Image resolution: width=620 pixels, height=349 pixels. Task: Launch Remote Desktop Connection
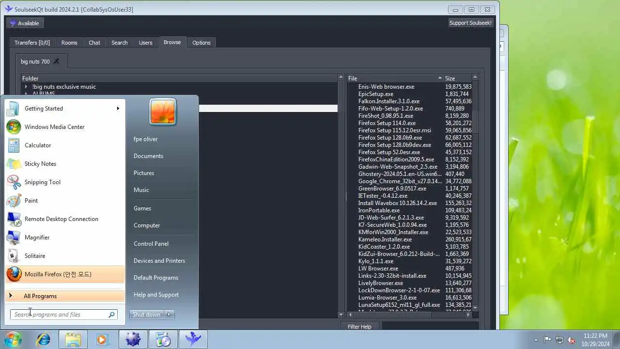coord(64,219)
